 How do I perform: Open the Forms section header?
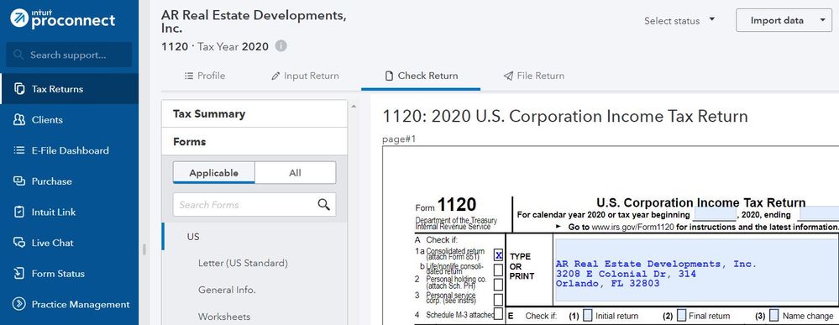pos(254,141)
